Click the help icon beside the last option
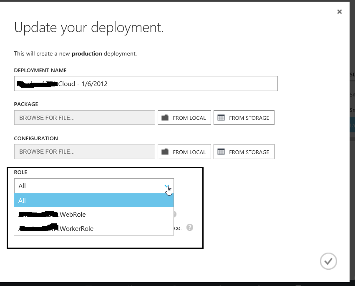Viewport: 355px width, 286px height. 190,228
